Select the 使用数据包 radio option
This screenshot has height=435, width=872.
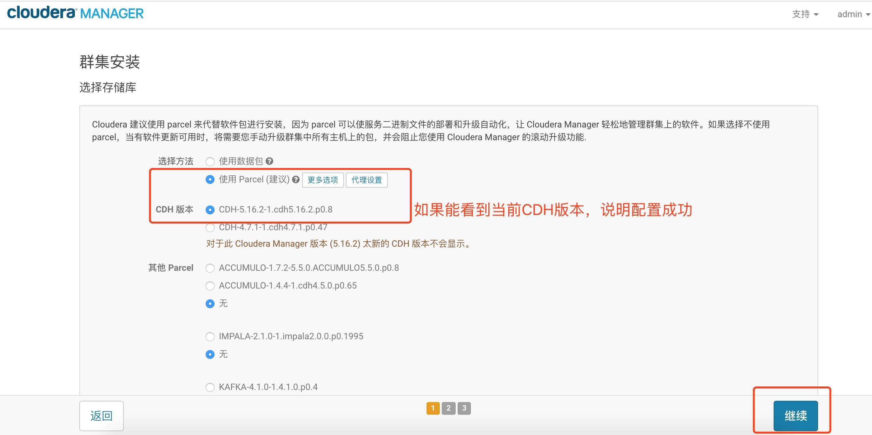click(x=210, y=162)
